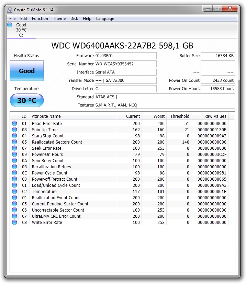The height and width of the screenshot is (283, 246).
Task: Click raw value 00000000001E
Action: (212, 192)
